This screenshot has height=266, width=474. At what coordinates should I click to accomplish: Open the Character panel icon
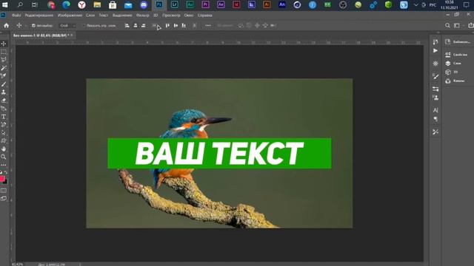pyautogui.click(x=435, y=110)
